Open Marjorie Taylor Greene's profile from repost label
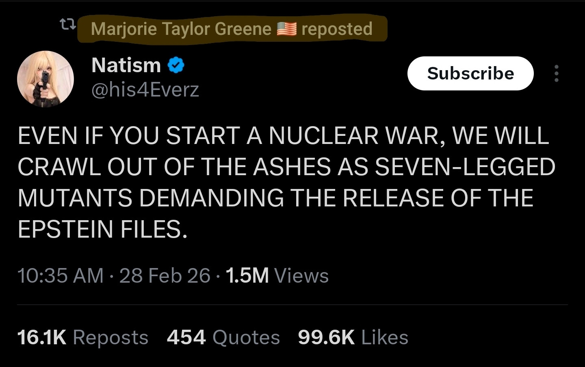This screenshot has height=367, width=585. point(181,29)
